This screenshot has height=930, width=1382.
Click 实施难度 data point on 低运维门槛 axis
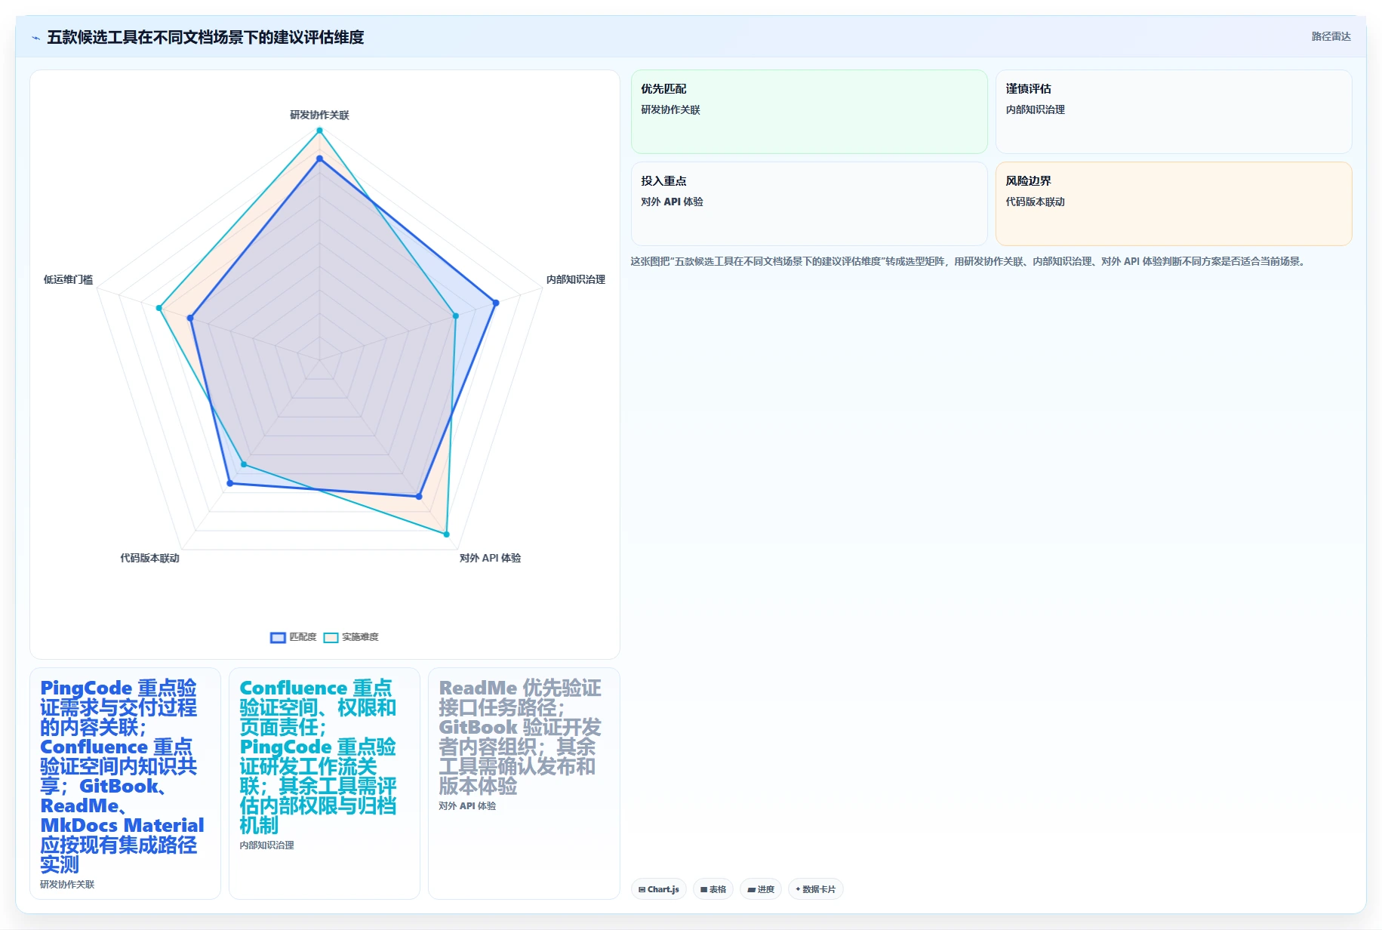[159, 308]
